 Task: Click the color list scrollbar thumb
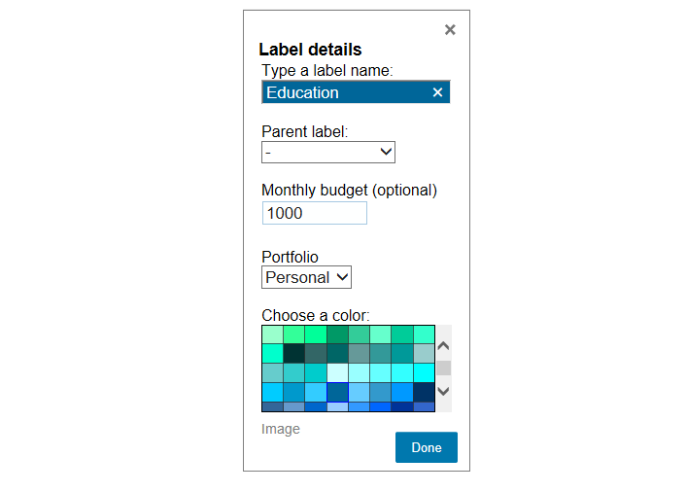pos(443,368)
